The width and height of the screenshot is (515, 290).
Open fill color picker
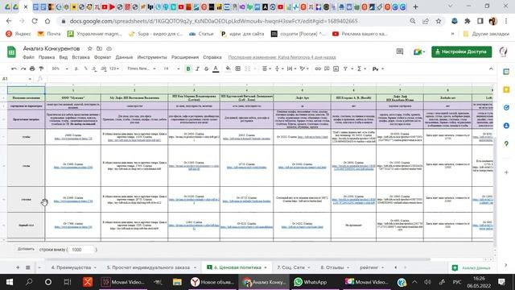coord(229,68)
